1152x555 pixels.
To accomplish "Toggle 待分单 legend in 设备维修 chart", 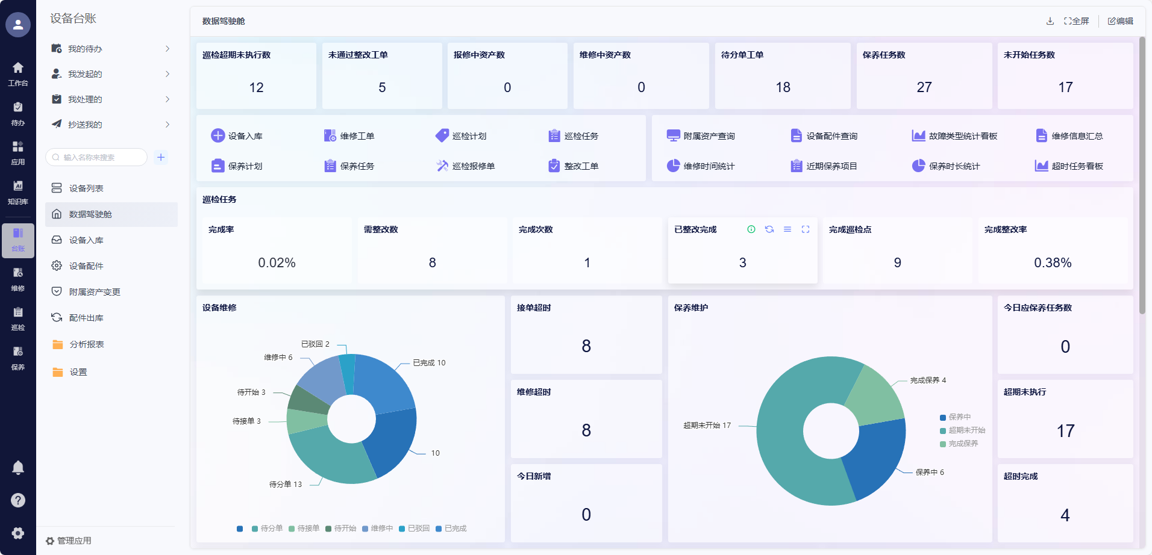I will 267,529.
